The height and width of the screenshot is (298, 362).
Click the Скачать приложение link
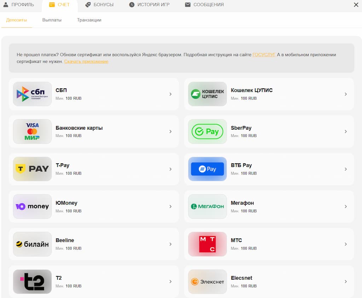click(86, 62)
